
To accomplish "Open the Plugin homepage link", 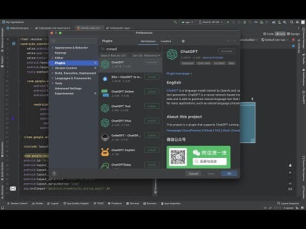I will coord(179,74).
